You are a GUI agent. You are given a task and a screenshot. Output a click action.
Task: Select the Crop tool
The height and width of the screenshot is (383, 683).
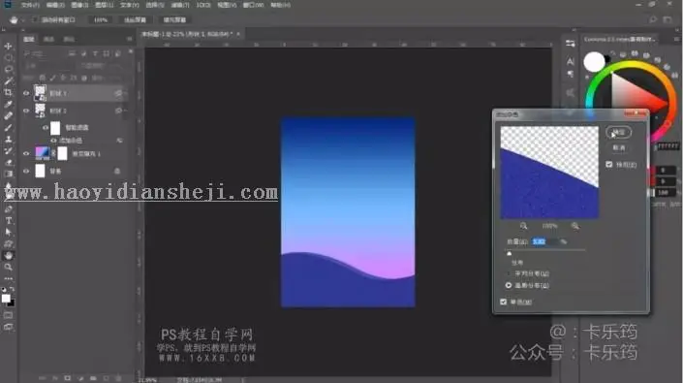(x=8, y=92)
